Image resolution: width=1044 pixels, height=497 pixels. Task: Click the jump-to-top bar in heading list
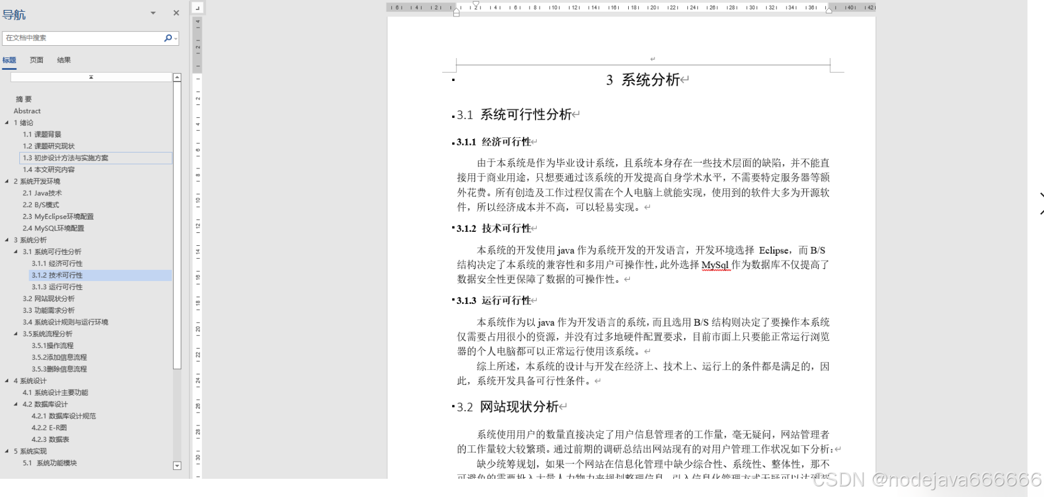coord(91,77)
